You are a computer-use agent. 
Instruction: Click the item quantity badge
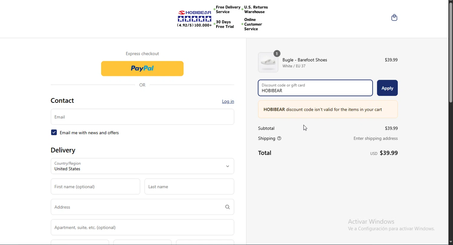(277, 54)
